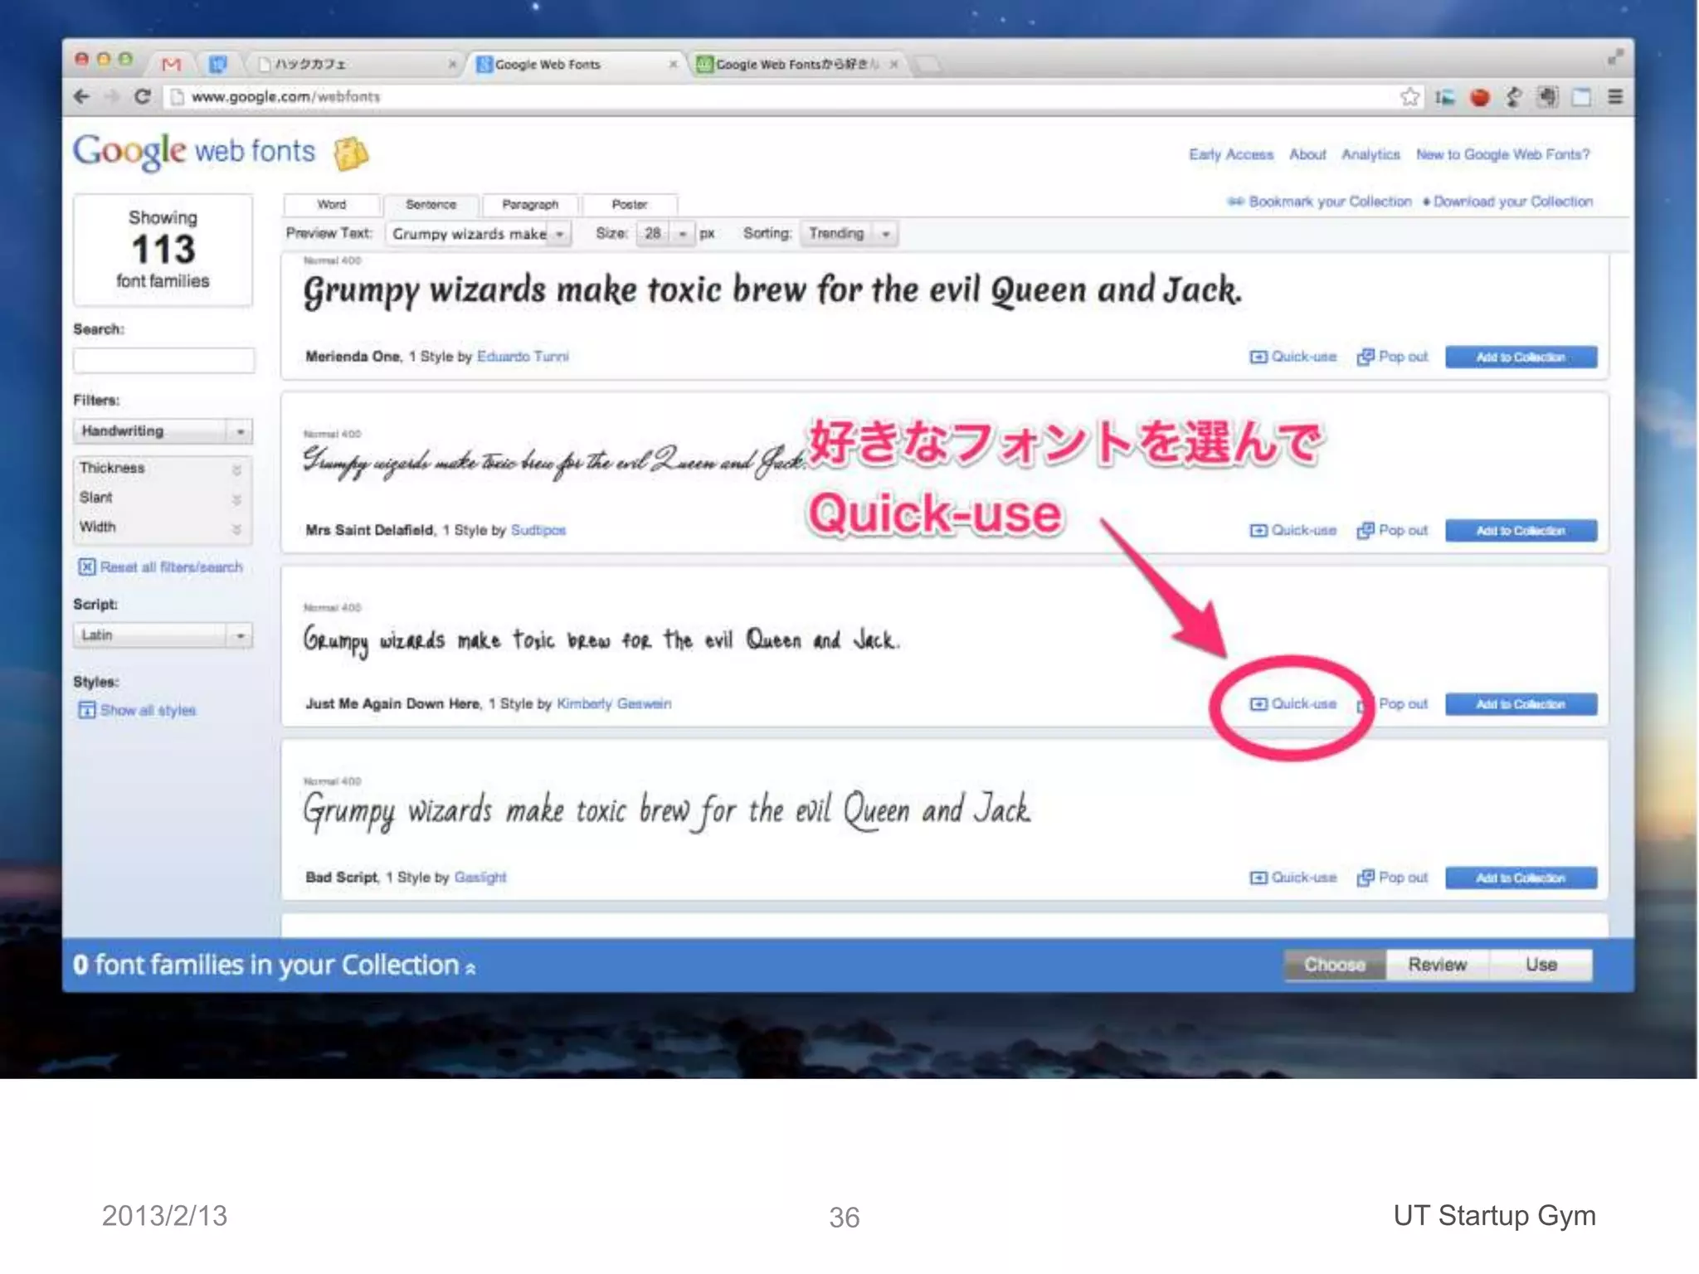Switch to the Paragraph preview tab

point(530,204)
